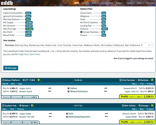Click the Gold cube icon
Viewport: 156px width, 125px height.
click(x=67, y=114)
